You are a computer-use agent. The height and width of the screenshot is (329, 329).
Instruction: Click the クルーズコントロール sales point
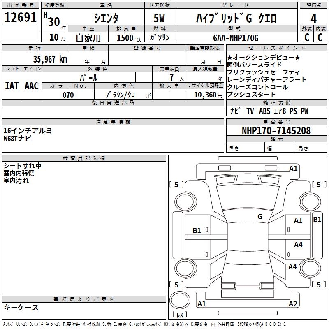[x=257, y=87]
